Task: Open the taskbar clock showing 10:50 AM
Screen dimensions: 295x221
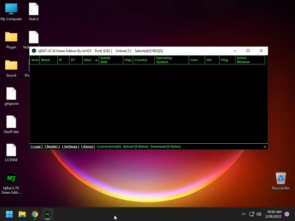Action: pyautogui.click(x=273, y=214)
